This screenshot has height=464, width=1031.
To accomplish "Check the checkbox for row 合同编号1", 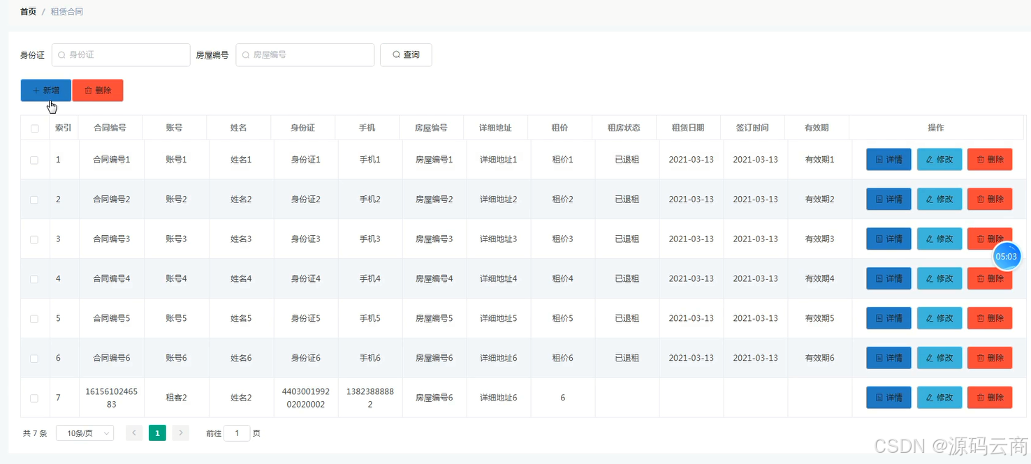I will (x=34, y=160).
